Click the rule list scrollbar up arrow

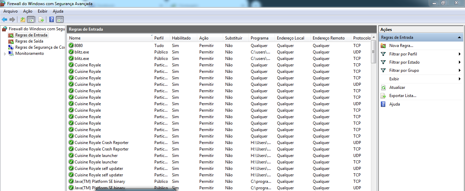pyautogui.click(x=373, y=38)
